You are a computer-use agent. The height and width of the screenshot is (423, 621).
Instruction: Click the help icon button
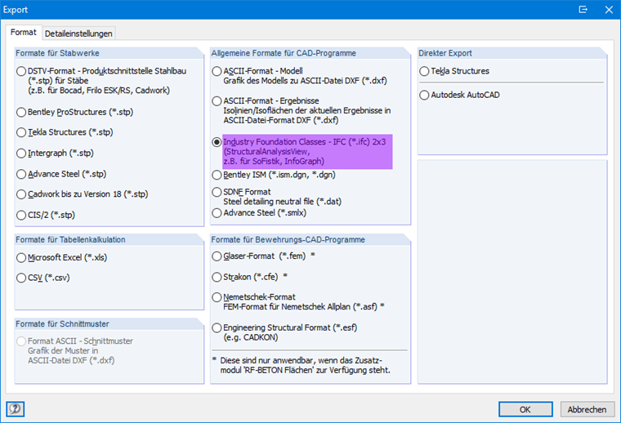pyautogui.click(x=15, y=409)
